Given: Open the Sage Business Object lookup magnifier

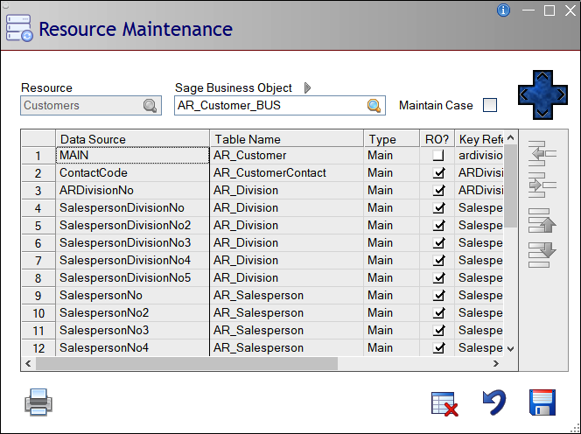Looking at the screenshot, I should (374, 106).
